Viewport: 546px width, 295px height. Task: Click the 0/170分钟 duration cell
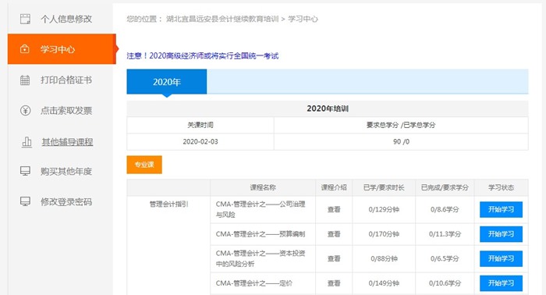point(384,234)
